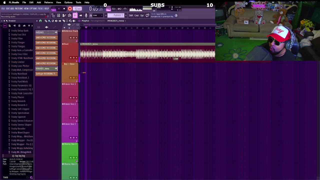The image size is (320, 180).
Task: Show all items waveform tab in browser
Action: [x=5, y=25]
